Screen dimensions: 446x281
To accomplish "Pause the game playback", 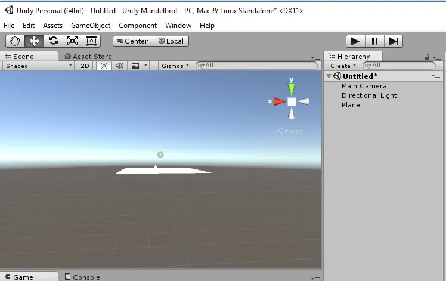I will 374,41.
